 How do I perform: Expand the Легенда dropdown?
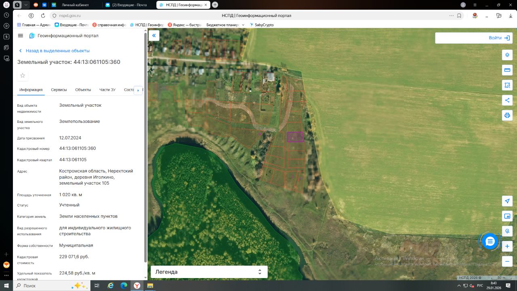tap(260, 272)
